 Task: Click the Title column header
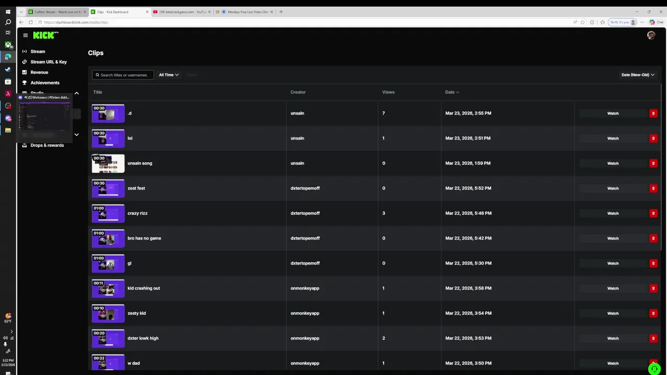pos(97,92)
